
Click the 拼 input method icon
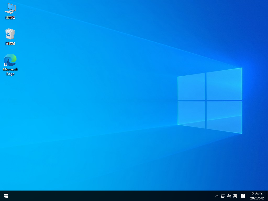[x=243, y=196]
